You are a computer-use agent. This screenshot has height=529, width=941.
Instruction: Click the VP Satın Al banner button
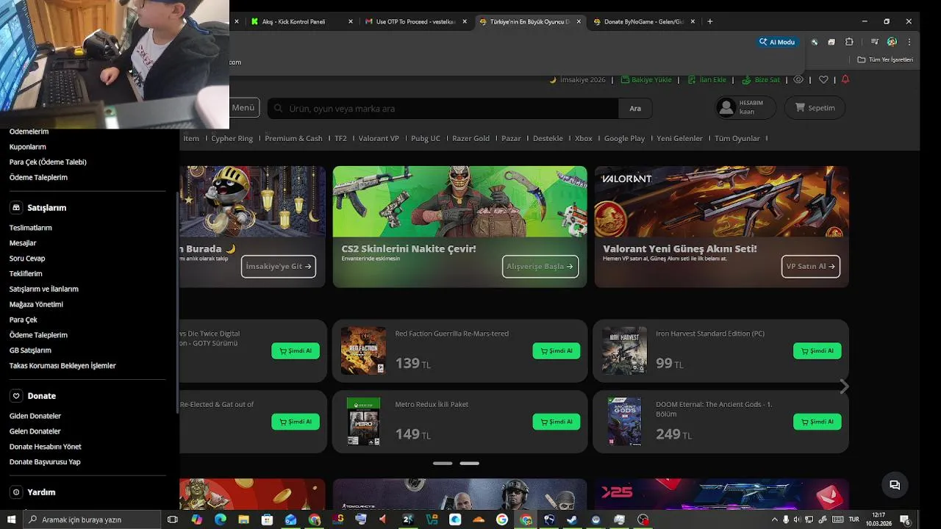[x=811, y=266]
